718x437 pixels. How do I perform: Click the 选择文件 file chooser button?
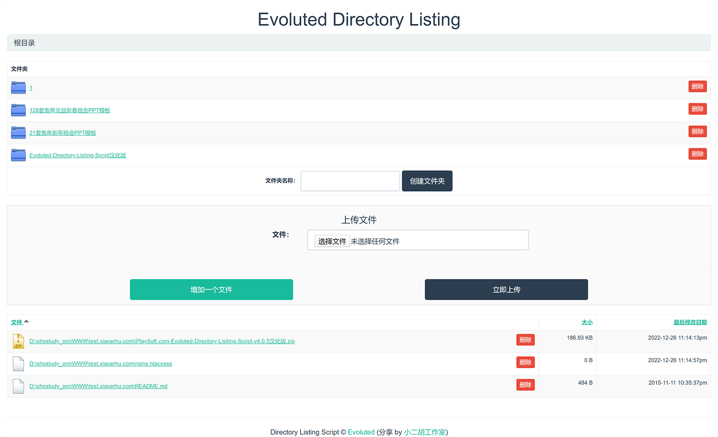332,241
